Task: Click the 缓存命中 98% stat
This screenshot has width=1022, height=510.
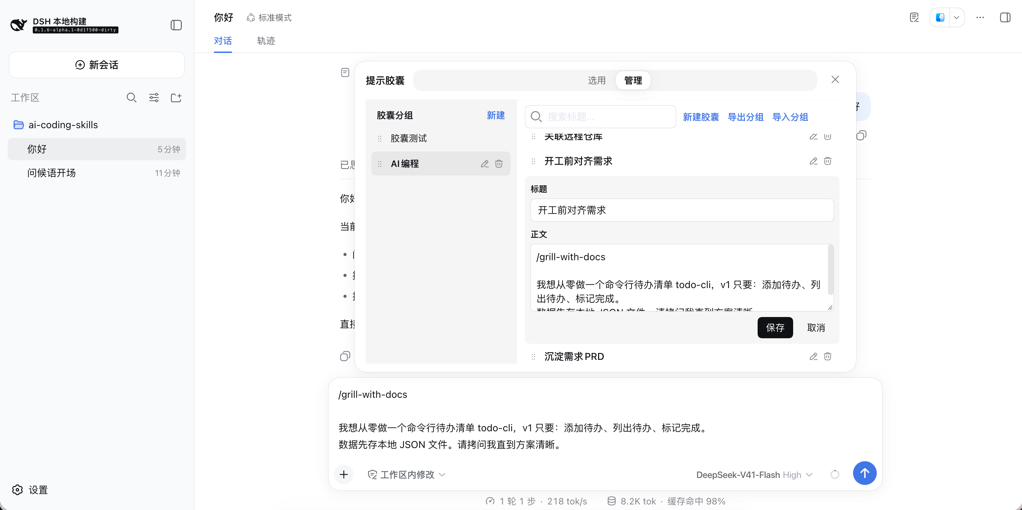Action: pyautogui.click(x=696, y=501)
